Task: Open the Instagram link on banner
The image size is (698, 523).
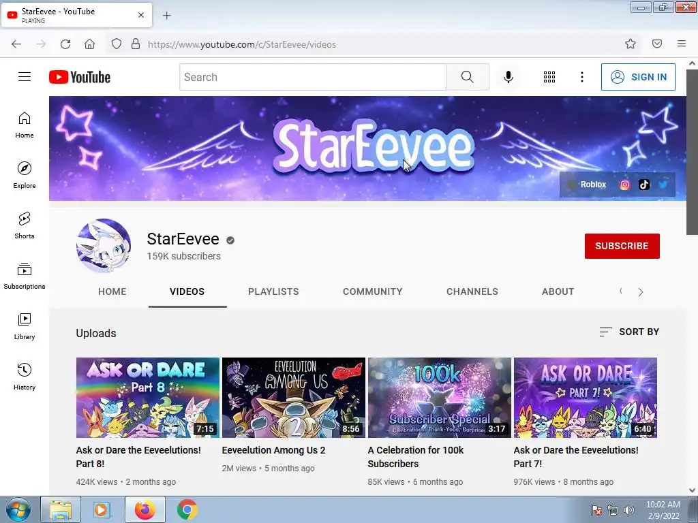Action: click(x=624, y=185)
